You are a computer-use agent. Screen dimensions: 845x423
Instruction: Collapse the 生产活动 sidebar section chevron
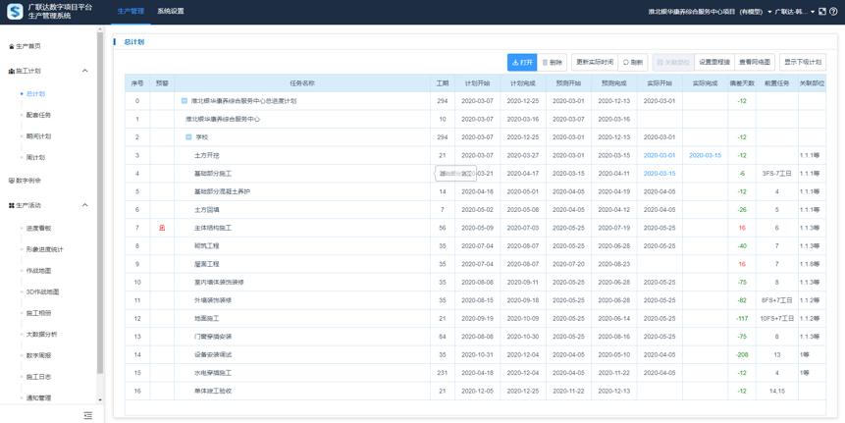pyautogui.click(x=84, y=205)
